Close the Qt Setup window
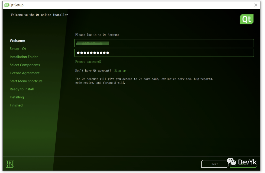Viewport: 265px width, 173px height. tap(256, 5)
